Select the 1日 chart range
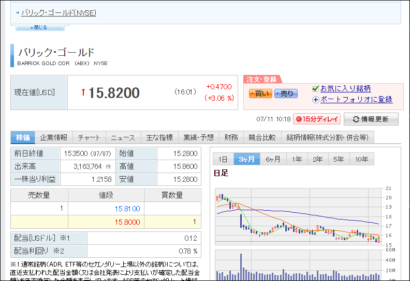The height and width of the screenshot is (281, 410). pyautogui.click(x=223, y=159)
